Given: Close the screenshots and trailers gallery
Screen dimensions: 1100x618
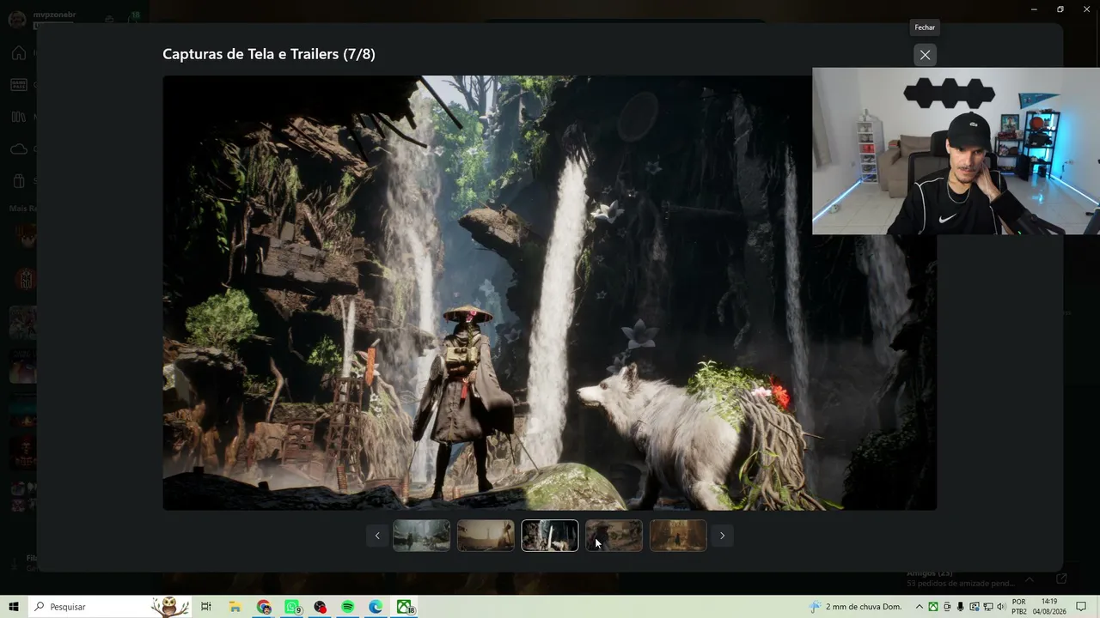Looking at the screenshot, I should point(925,55).
